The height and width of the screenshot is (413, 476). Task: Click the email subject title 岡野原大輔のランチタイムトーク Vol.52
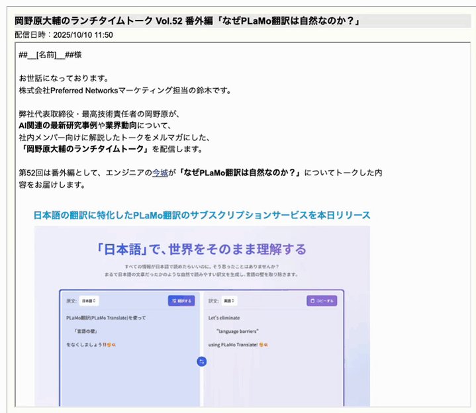[187, 21]
